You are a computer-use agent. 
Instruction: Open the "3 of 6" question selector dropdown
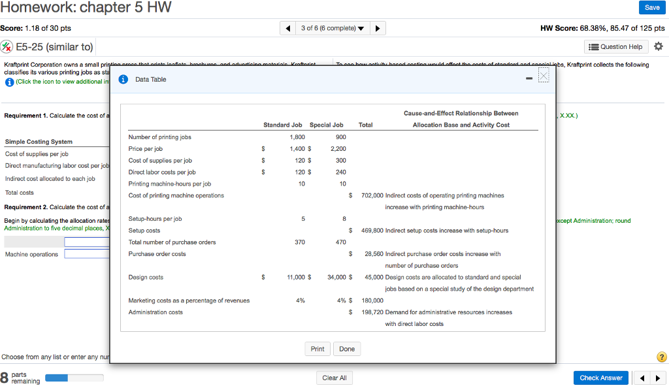(333, 28)
